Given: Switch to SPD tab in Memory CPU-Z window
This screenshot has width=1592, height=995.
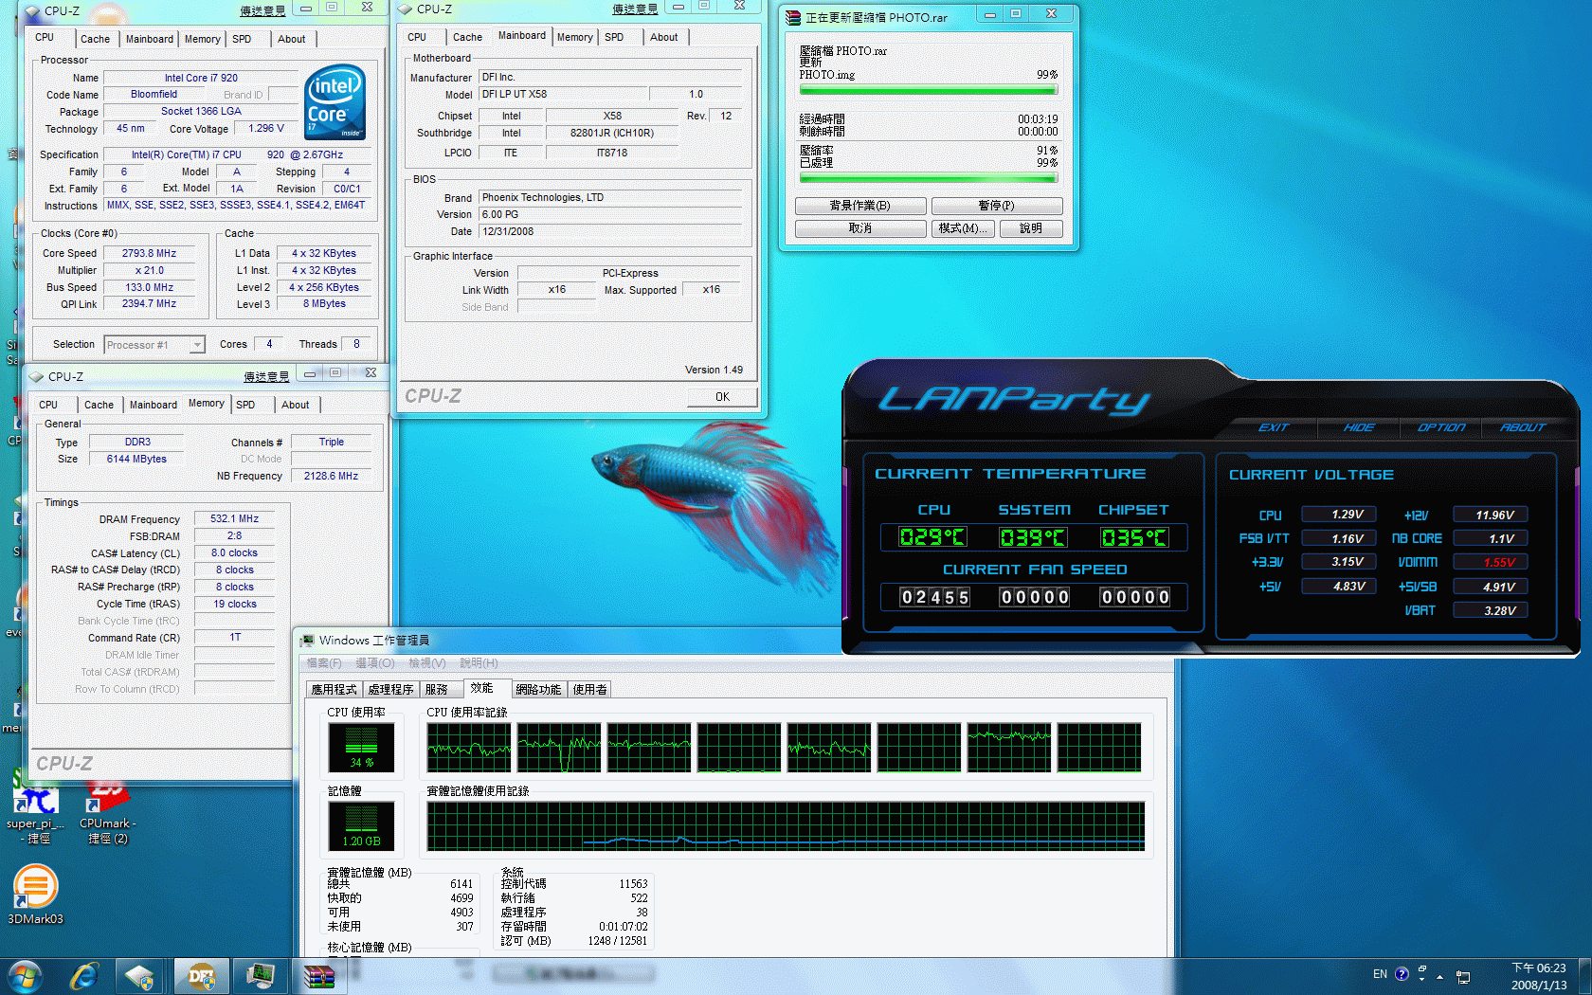Looking at the screenshot, I should (245, 405).
